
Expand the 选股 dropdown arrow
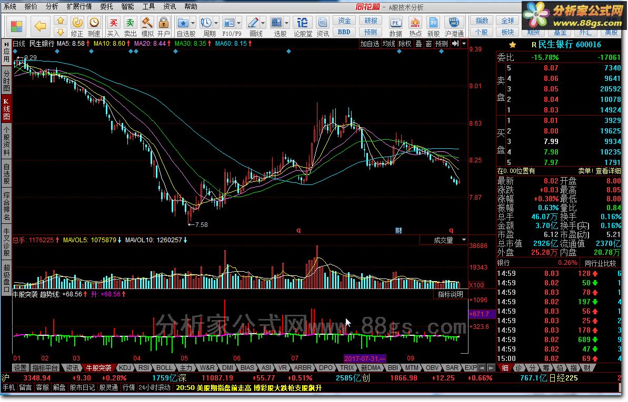(287, 23)
